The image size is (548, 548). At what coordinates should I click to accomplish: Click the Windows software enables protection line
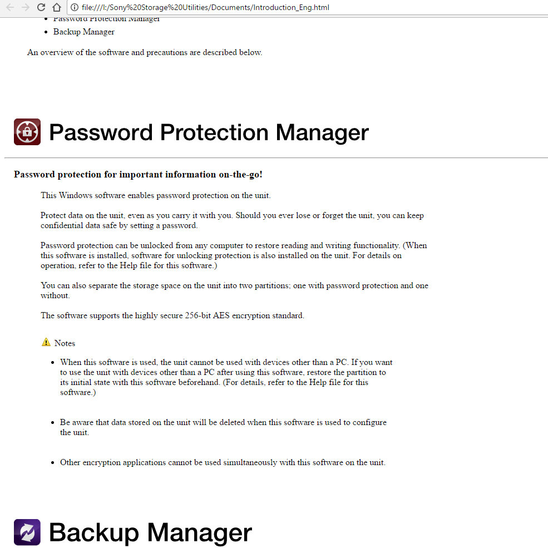(156, 195)
